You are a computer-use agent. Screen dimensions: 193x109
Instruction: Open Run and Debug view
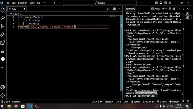point(3,35)
